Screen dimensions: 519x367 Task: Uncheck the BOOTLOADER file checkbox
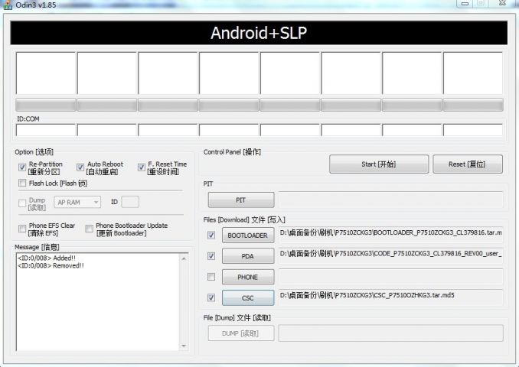[x=211, y=235]
